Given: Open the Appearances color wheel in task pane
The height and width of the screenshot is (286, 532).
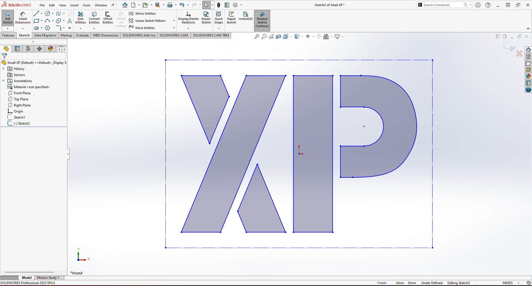Looking at the screenshot, I should coord(528,76).
